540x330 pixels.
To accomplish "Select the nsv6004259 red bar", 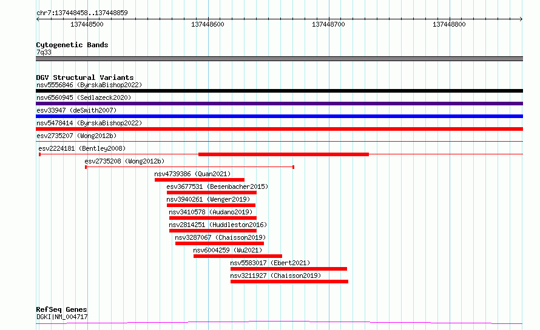I will point(238,256).
